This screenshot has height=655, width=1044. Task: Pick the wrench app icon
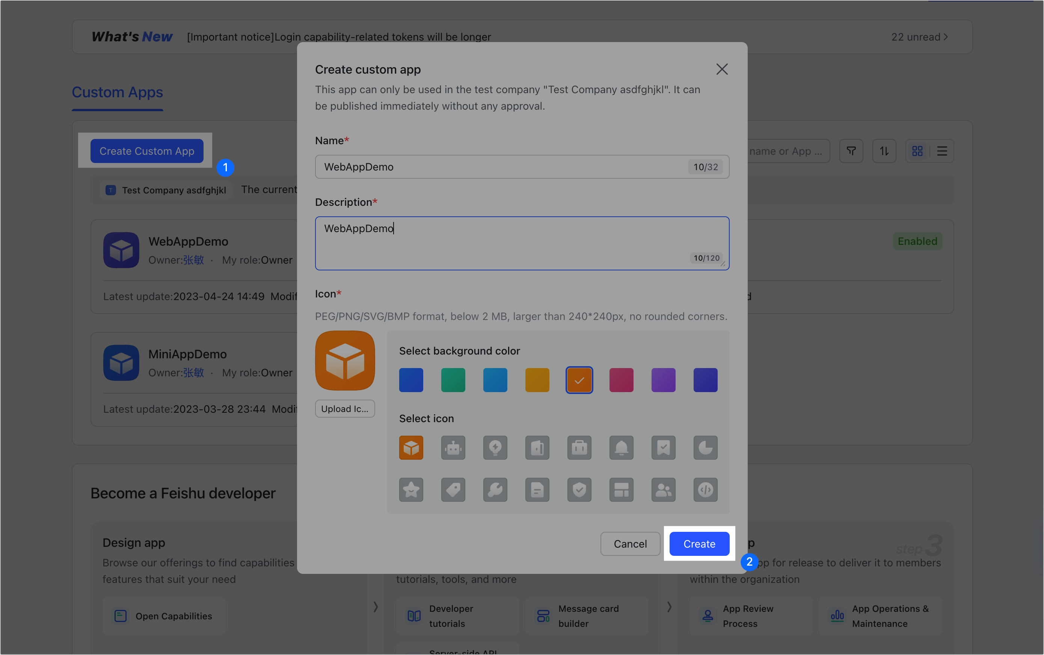tap(495, 489)
